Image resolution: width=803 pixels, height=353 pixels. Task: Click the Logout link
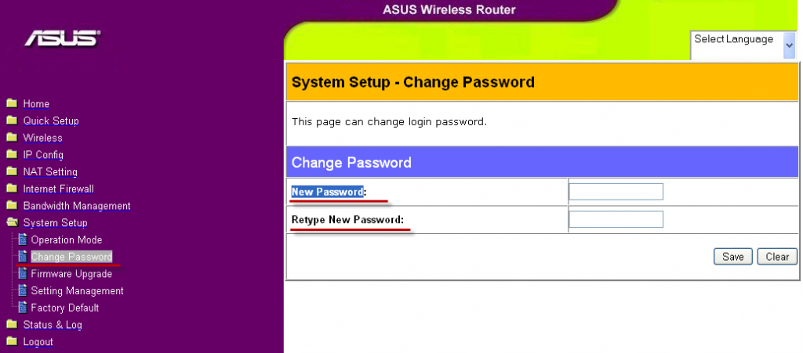click(x=38, y=341)
